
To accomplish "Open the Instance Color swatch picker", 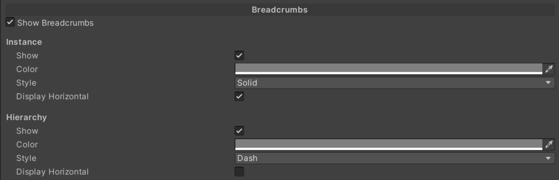I will 388,69.
